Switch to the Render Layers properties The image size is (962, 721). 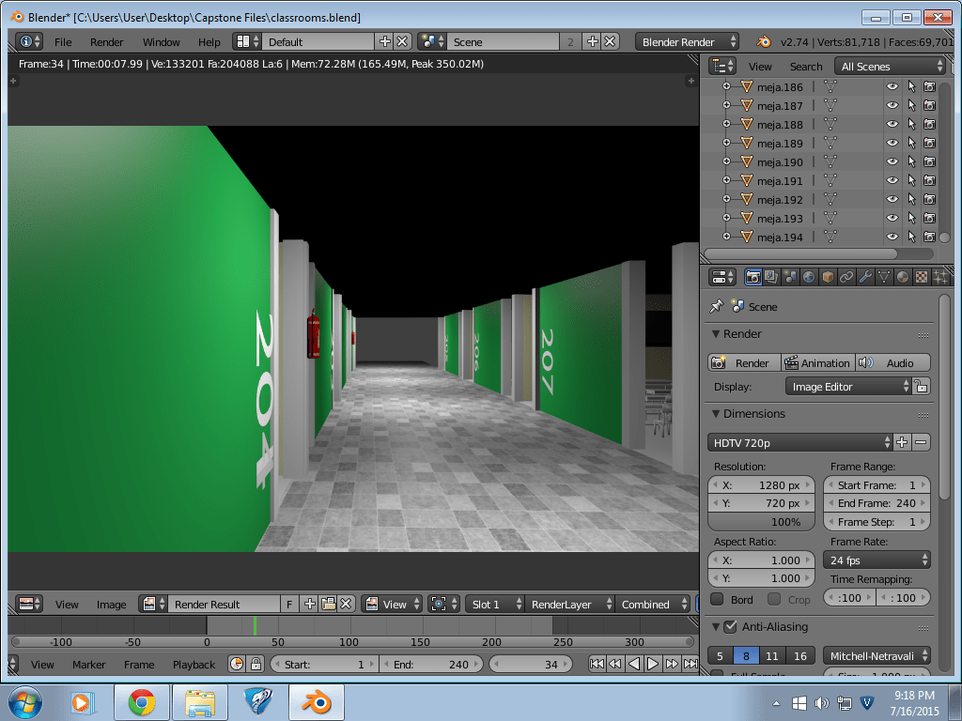pos(770,276)
